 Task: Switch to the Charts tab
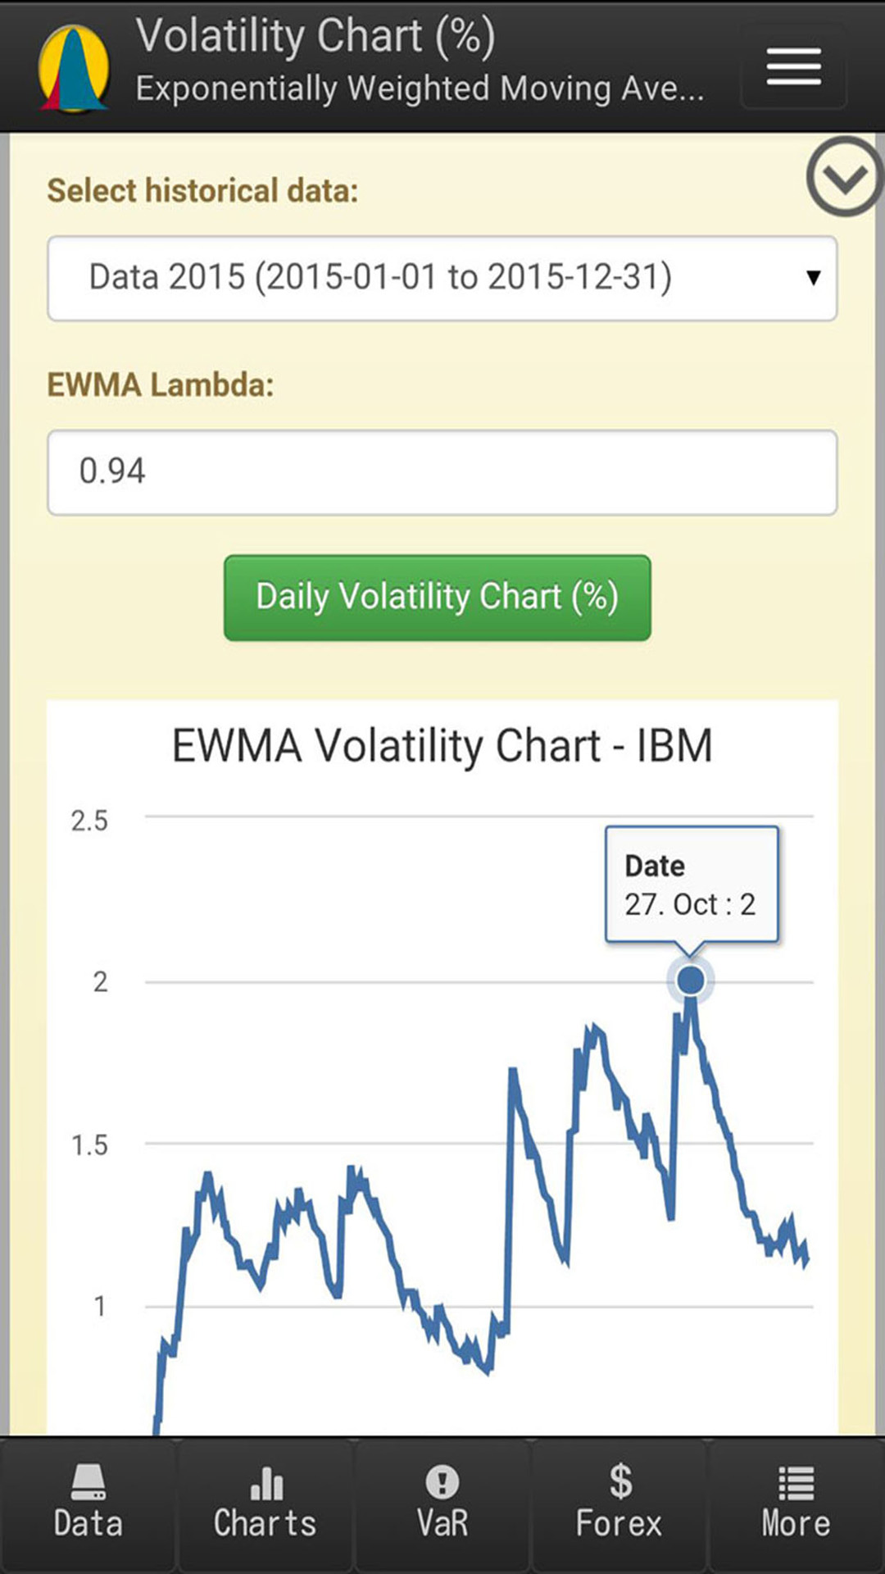coord(265,1505)
